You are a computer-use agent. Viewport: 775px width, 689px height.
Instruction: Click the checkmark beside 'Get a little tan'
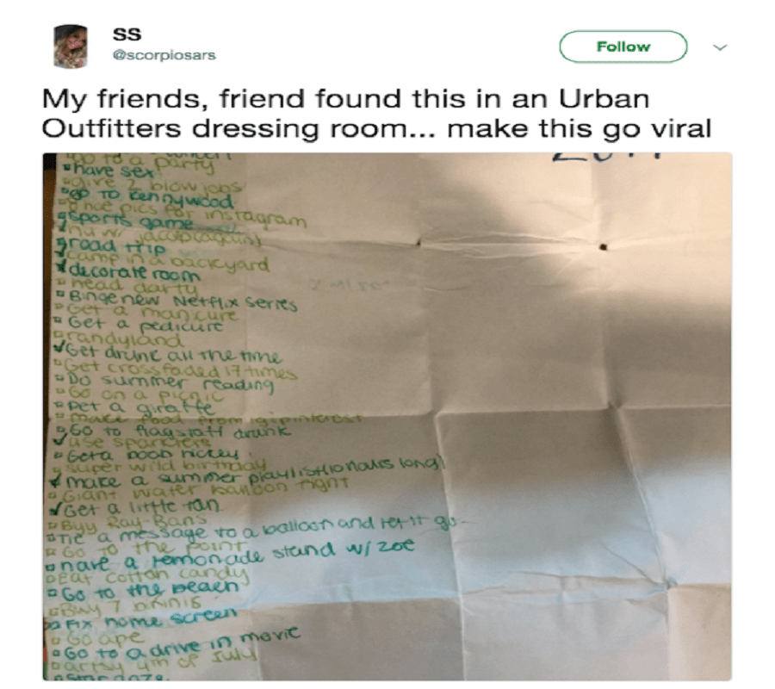(x=59, y=507)
